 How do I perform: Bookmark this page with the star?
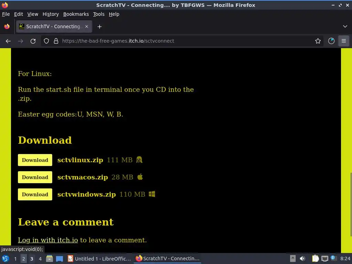[318, 41]
